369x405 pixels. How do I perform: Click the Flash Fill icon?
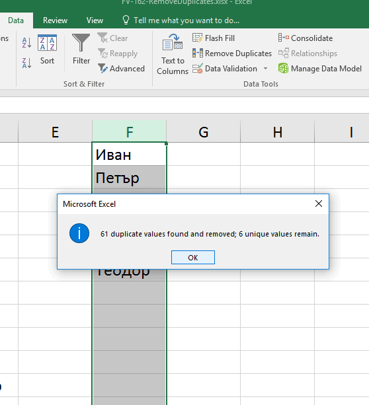[x=198, y=38]
